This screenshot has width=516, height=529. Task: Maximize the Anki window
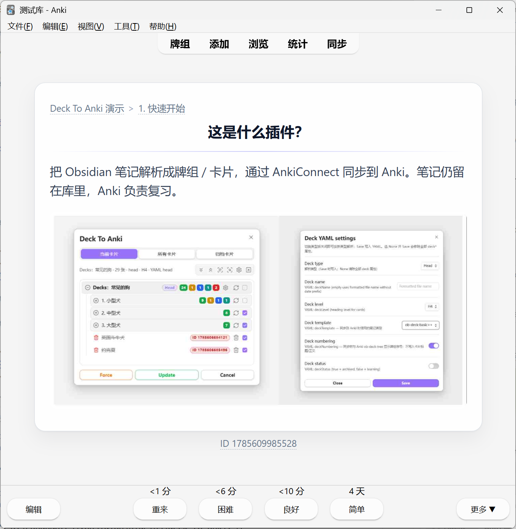469,10
